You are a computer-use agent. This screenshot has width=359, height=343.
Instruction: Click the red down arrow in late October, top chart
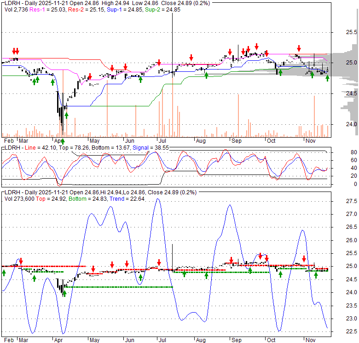[x=299, y=48]
